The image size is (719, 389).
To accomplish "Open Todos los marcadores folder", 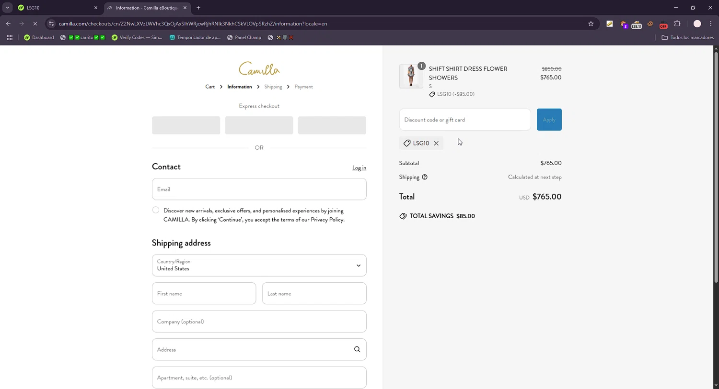I will (687, 37).
